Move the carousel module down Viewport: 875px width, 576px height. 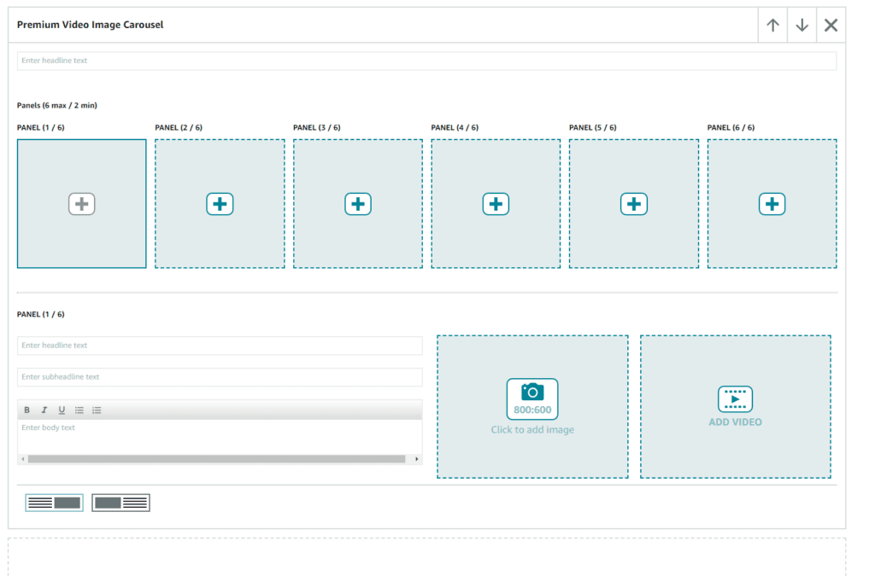(802, 25)
